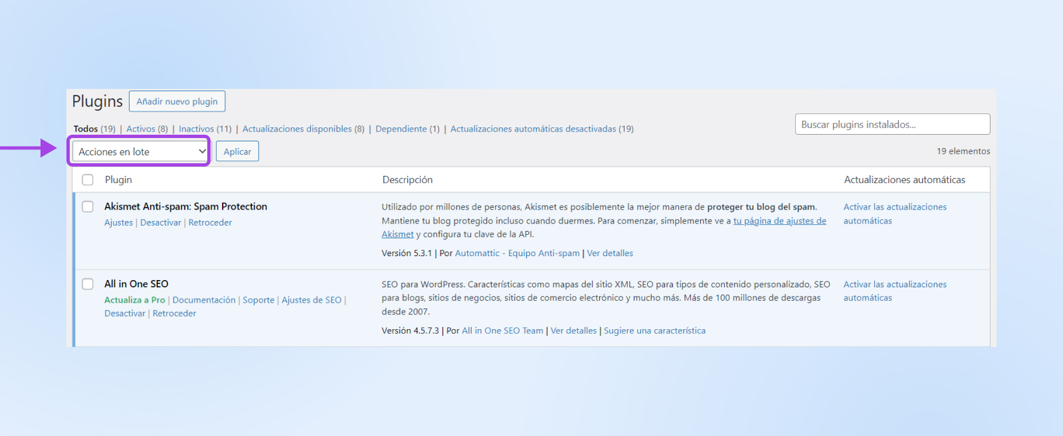The image size is (1063, 436).
Task: Click Sugiere una característica link
Action: (654, 331)
